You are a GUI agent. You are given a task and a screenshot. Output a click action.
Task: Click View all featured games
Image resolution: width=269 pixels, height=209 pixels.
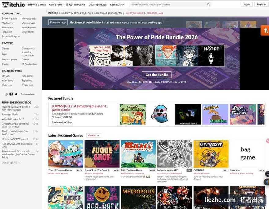[94, 135]
